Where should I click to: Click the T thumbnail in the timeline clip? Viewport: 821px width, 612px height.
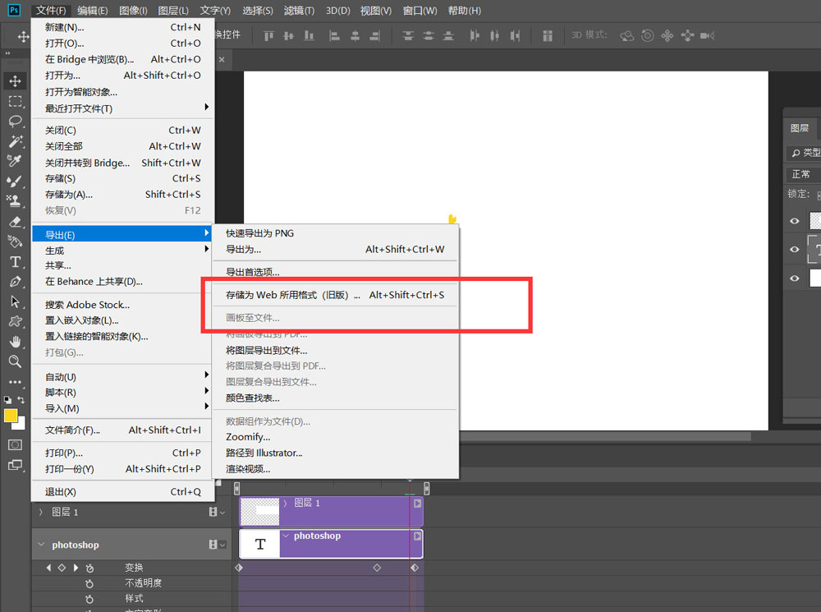(260, 545)
